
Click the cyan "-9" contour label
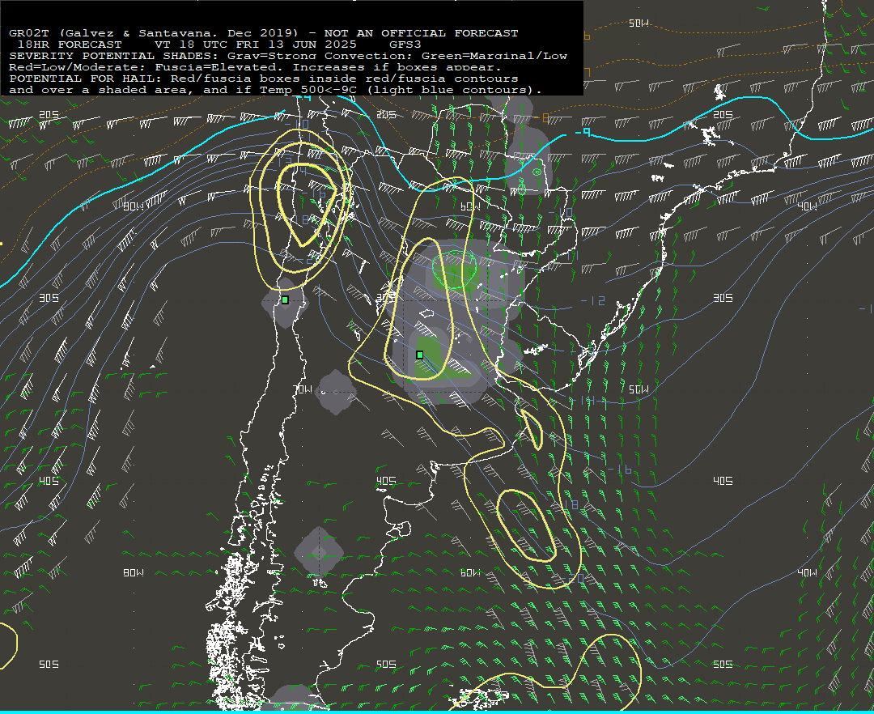point(583,133)
